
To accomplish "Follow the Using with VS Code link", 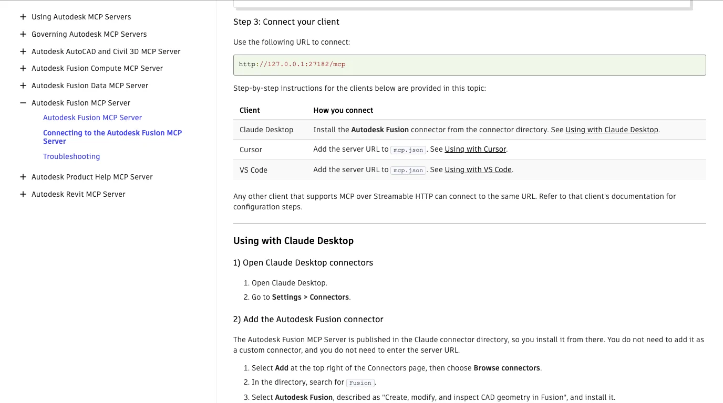I will (x=478, y=169).
